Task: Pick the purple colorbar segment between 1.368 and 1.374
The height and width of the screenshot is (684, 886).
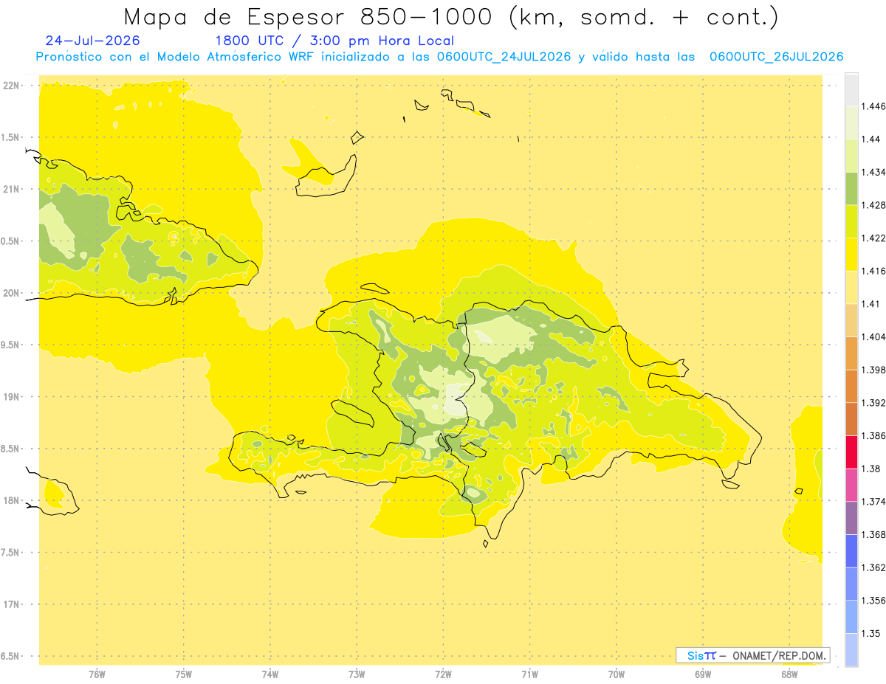Action: point(851,518)
